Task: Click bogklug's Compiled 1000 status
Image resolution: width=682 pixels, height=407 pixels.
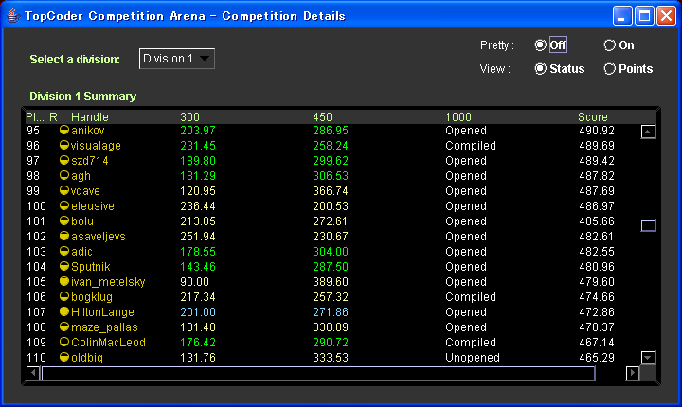Action: (471, 297)
